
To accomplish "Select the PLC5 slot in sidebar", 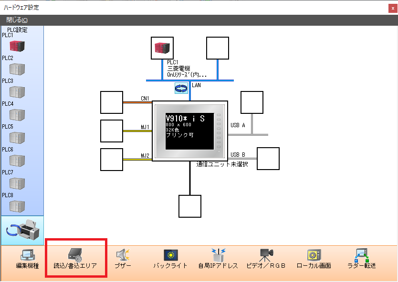I will point(17,138).
